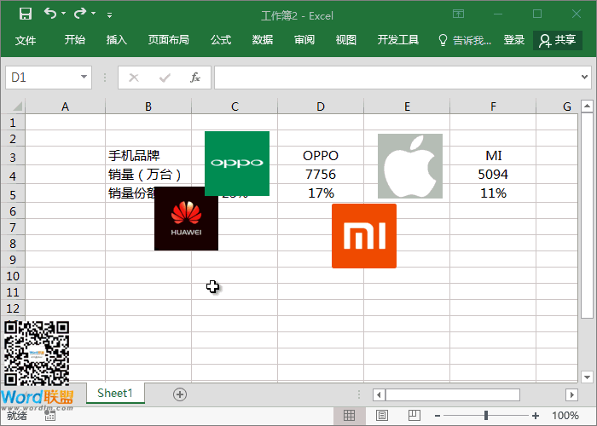Screen dimensions: 597x426
Task: Click the Cancel X icon in formula bar
Action: [x=134, y=78]
